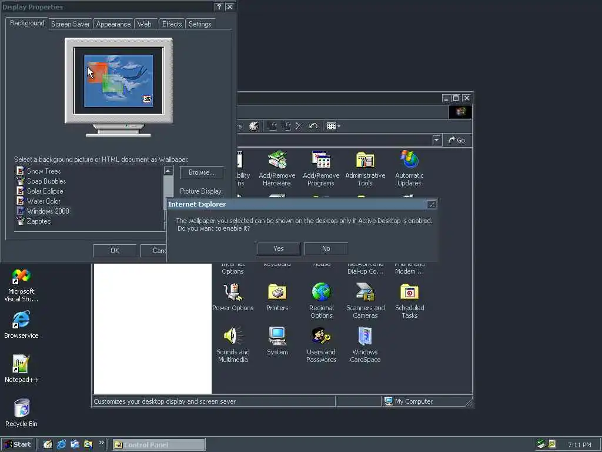Click OK in Display Properties

pyautogui.click(x=115, y=251)
